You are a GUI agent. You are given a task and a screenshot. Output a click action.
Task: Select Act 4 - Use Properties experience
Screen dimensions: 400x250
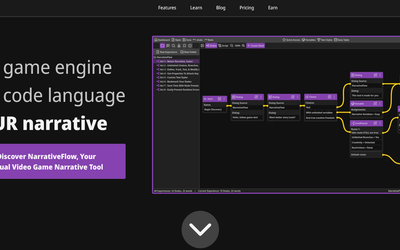click(x=176, y=73)
